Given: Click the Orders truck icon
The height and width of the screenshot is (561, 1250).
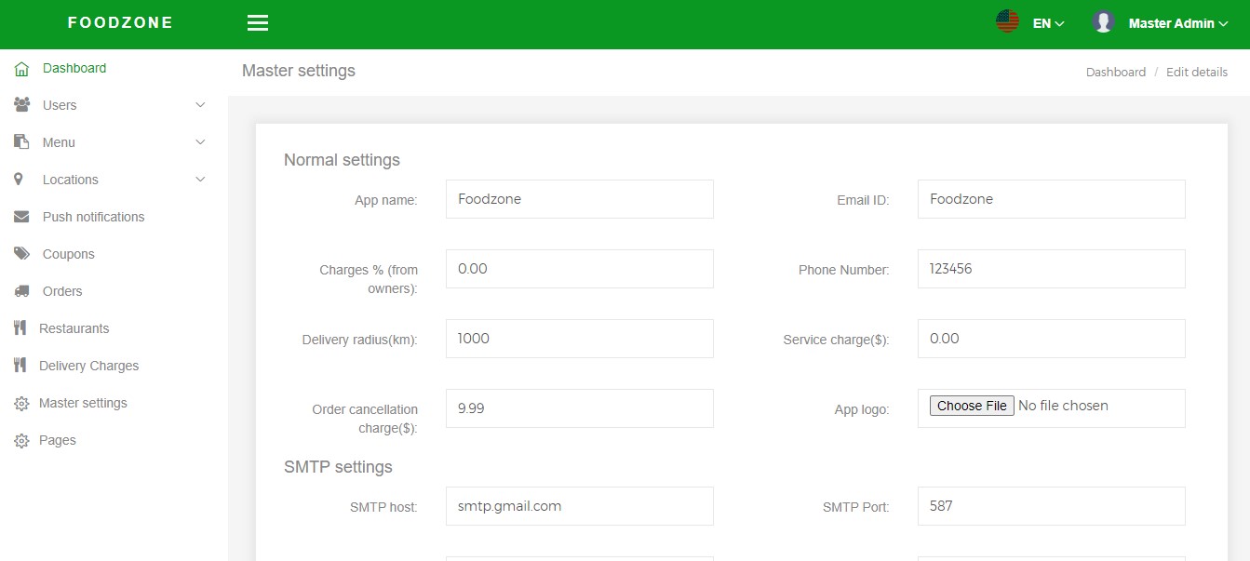Looking at the screenshot, I should coord(21,291).
